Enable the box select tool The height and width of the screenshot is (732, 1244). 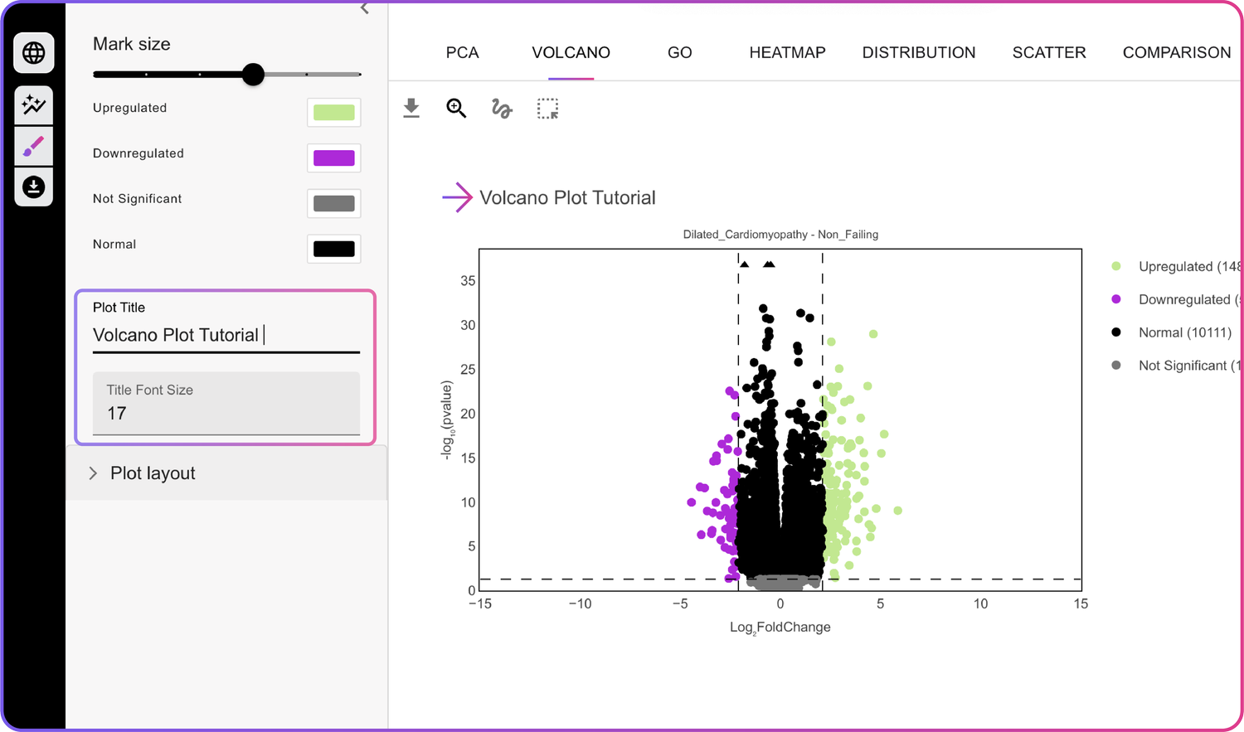tap(547, 108)
